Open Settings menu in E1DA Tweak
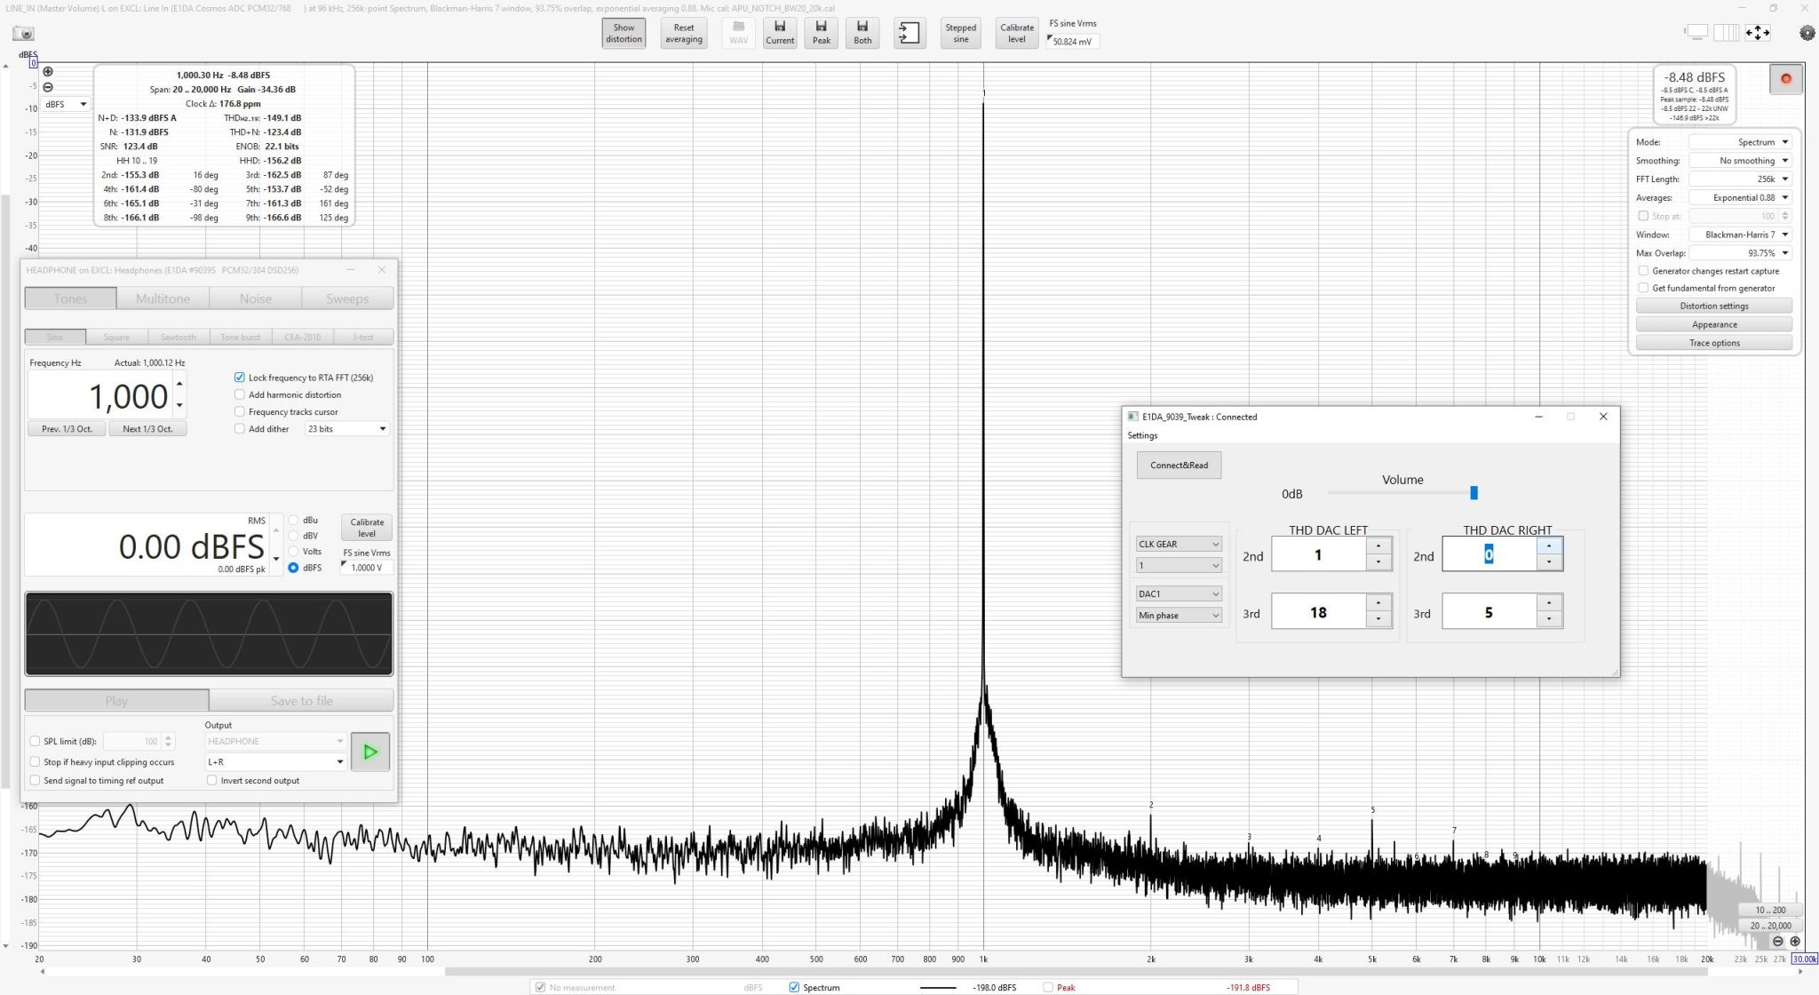 coord(1142,435)
